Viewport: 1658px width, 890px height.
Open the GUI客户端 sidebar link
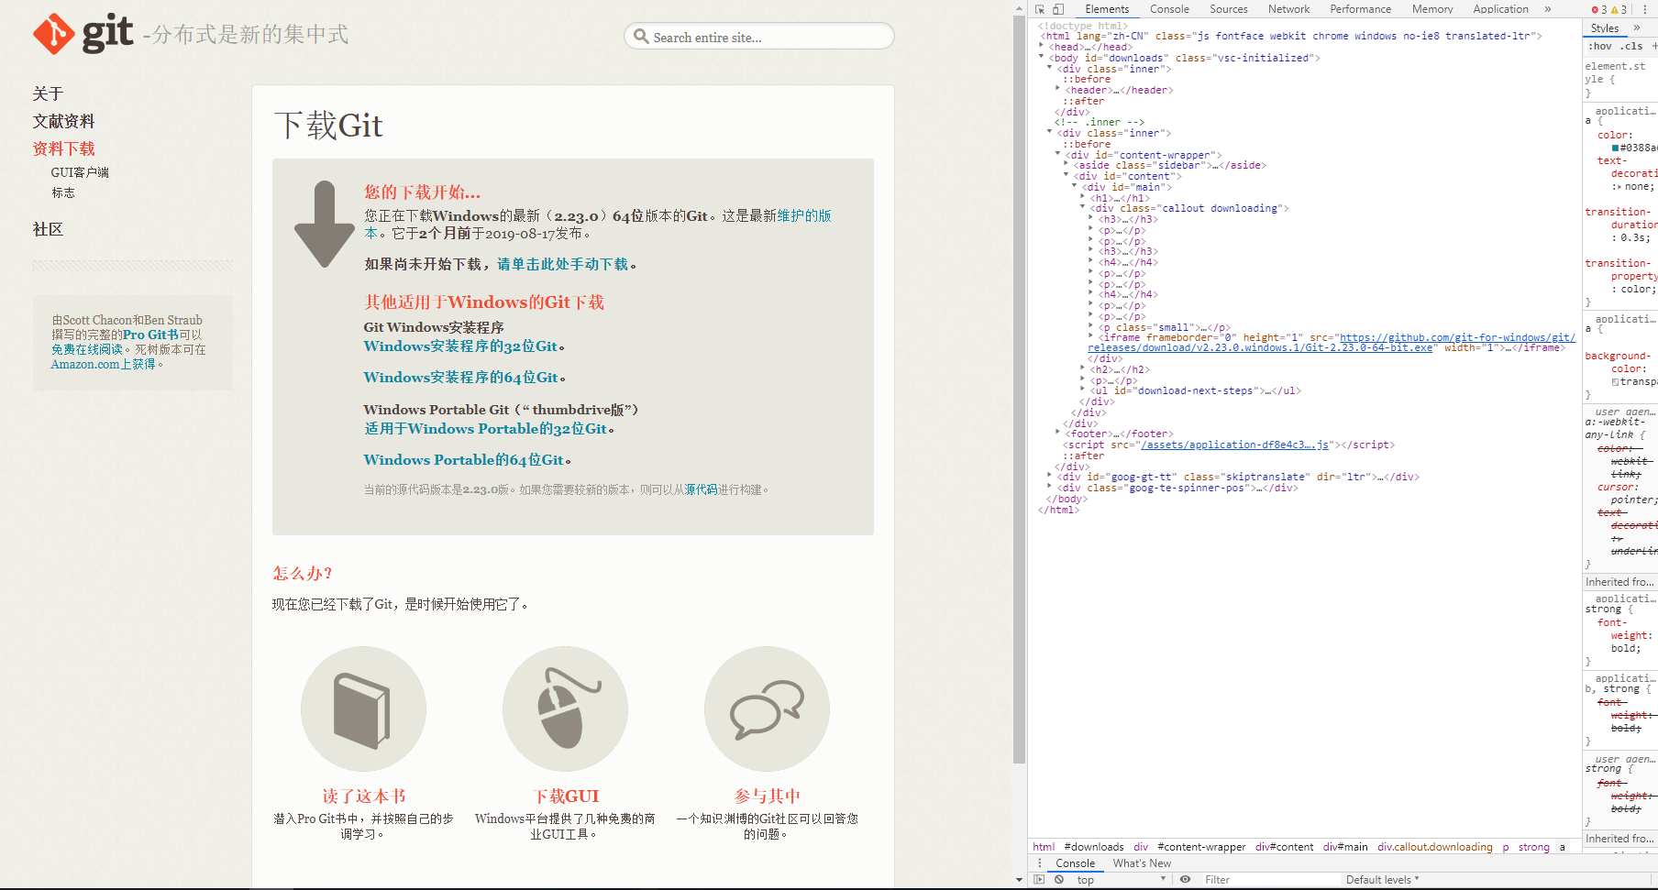click(x=80, y=172)
